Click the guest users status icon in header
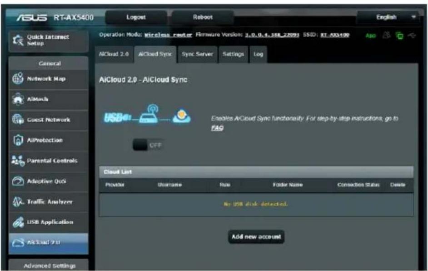The width and height of the screenshot is (428, 271). tap(386, 35)
